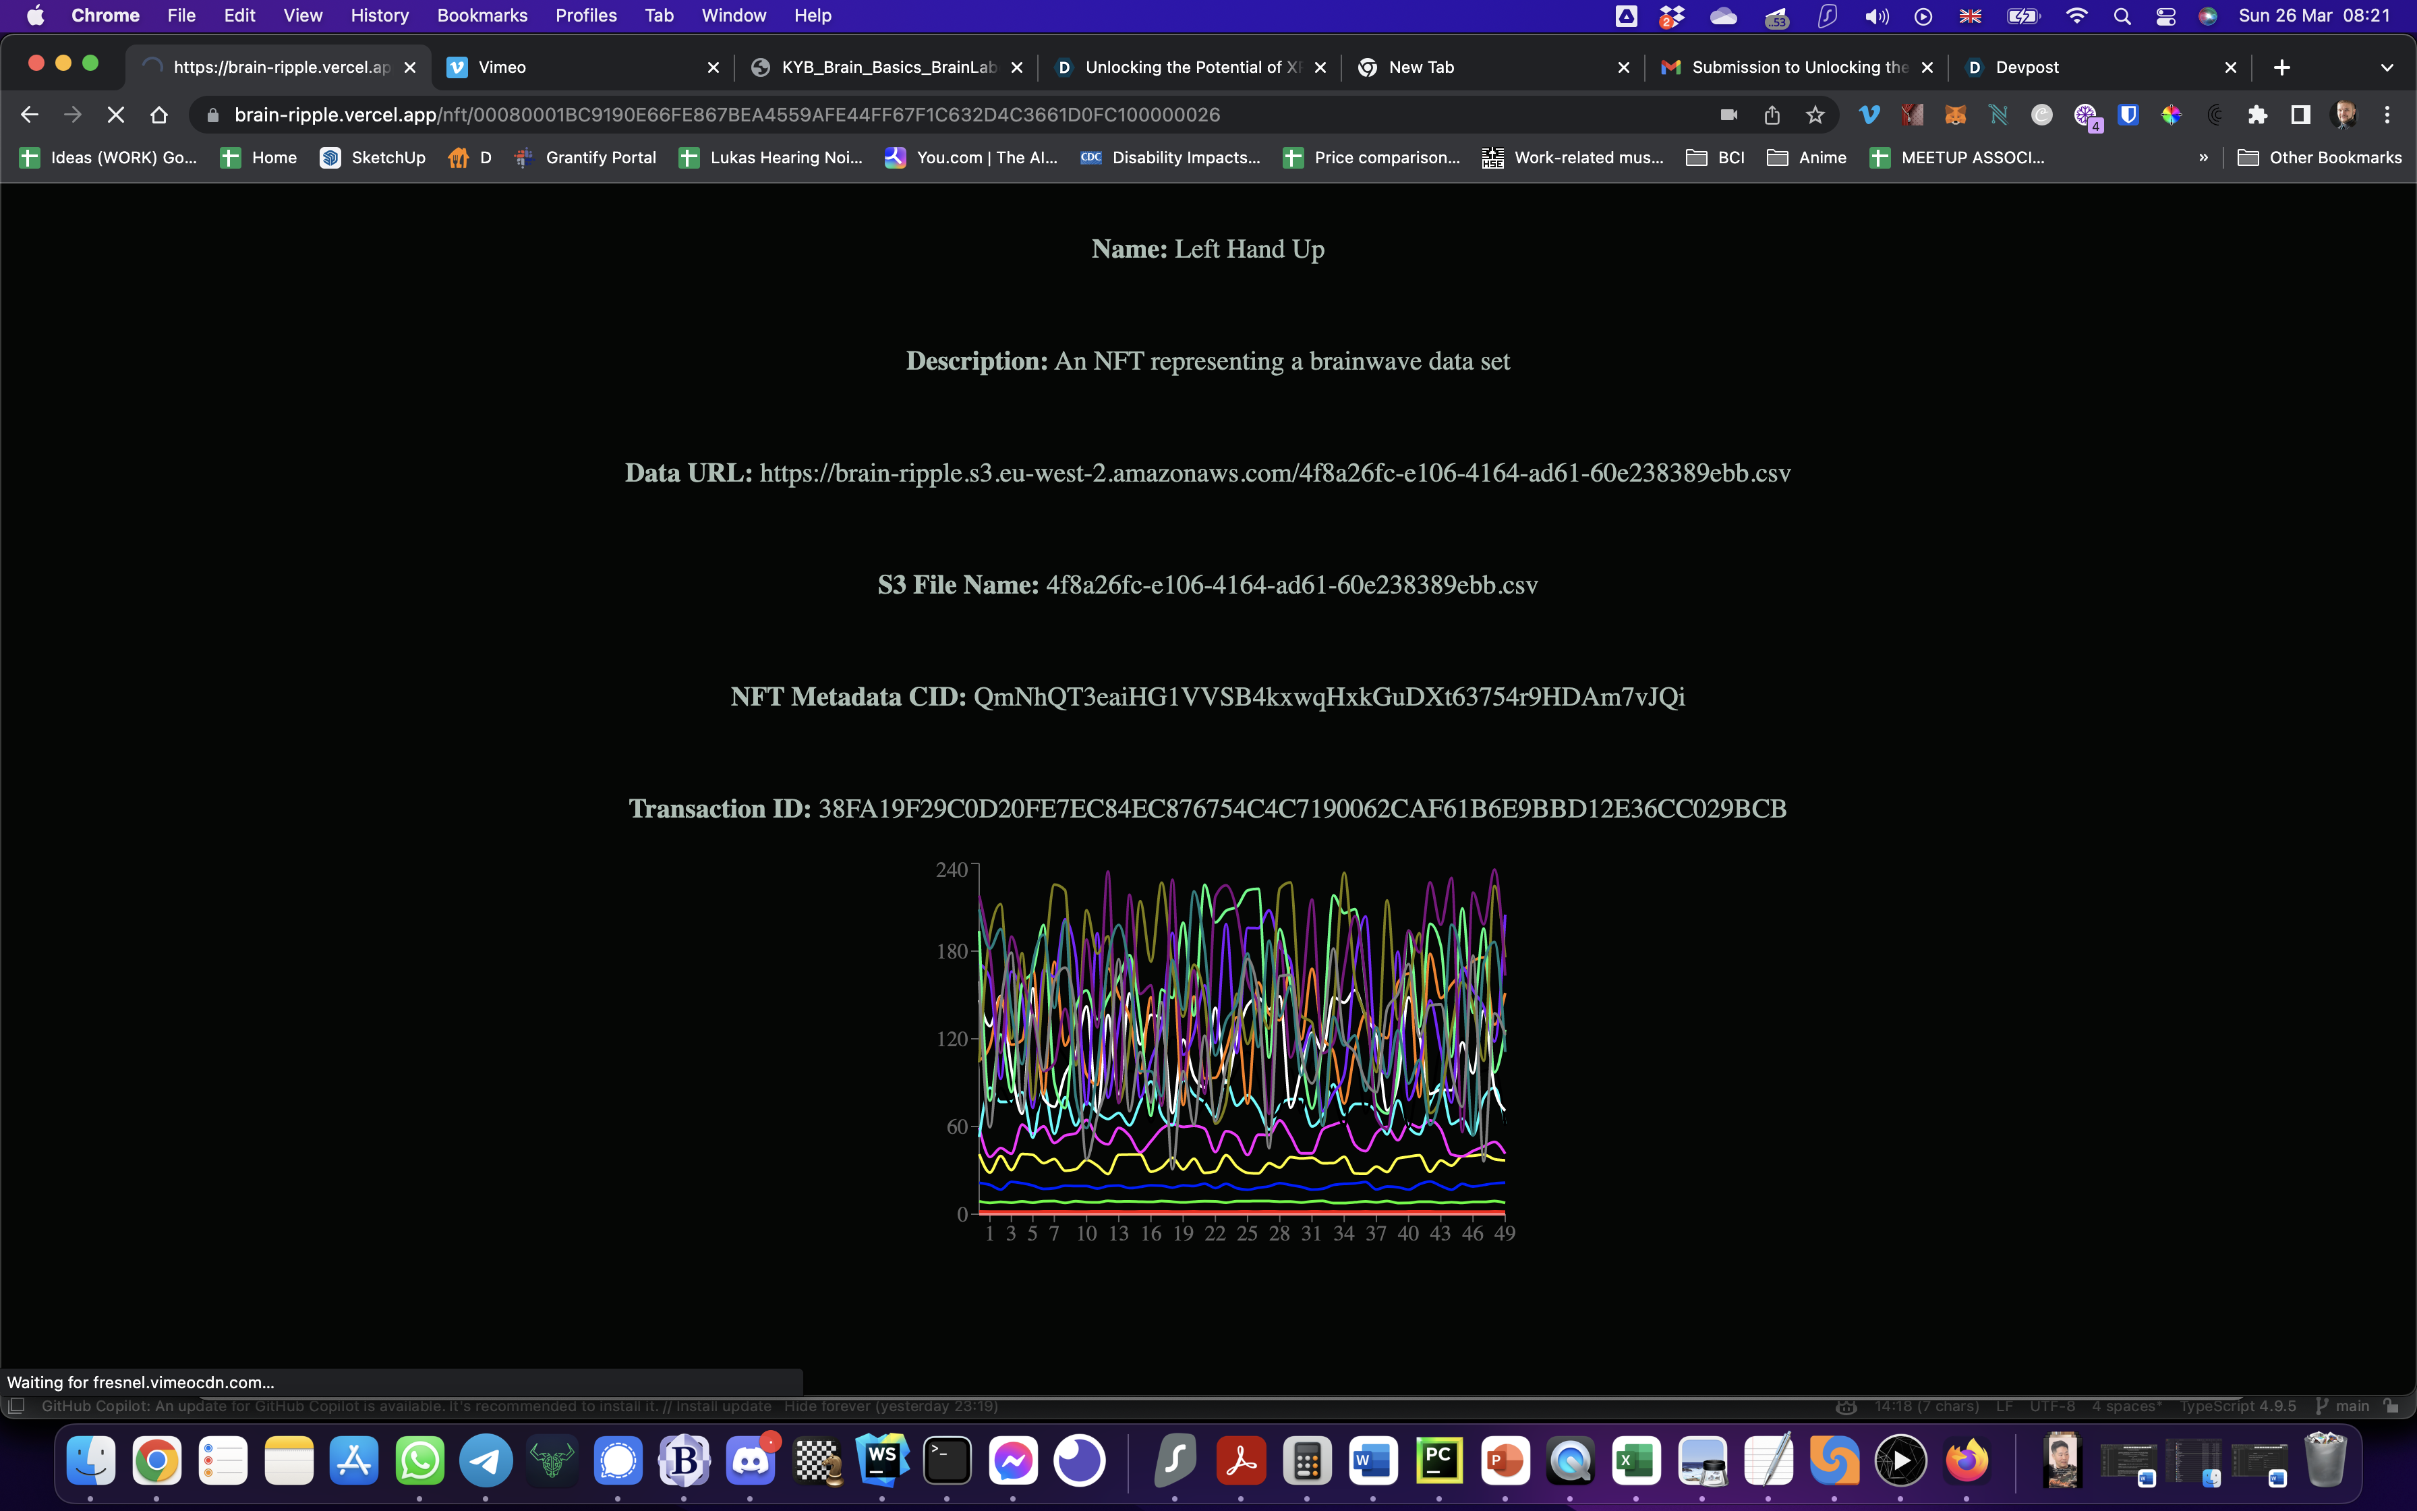Bookmark this page with star icon
This screenshot has height=1511, width=2417.
pyautogui.click(x=1815, y=115)
